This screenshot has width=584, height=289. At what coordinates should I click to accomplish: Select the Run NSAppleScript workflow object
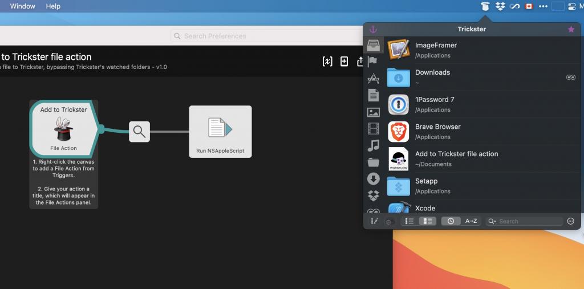point(220,132)
